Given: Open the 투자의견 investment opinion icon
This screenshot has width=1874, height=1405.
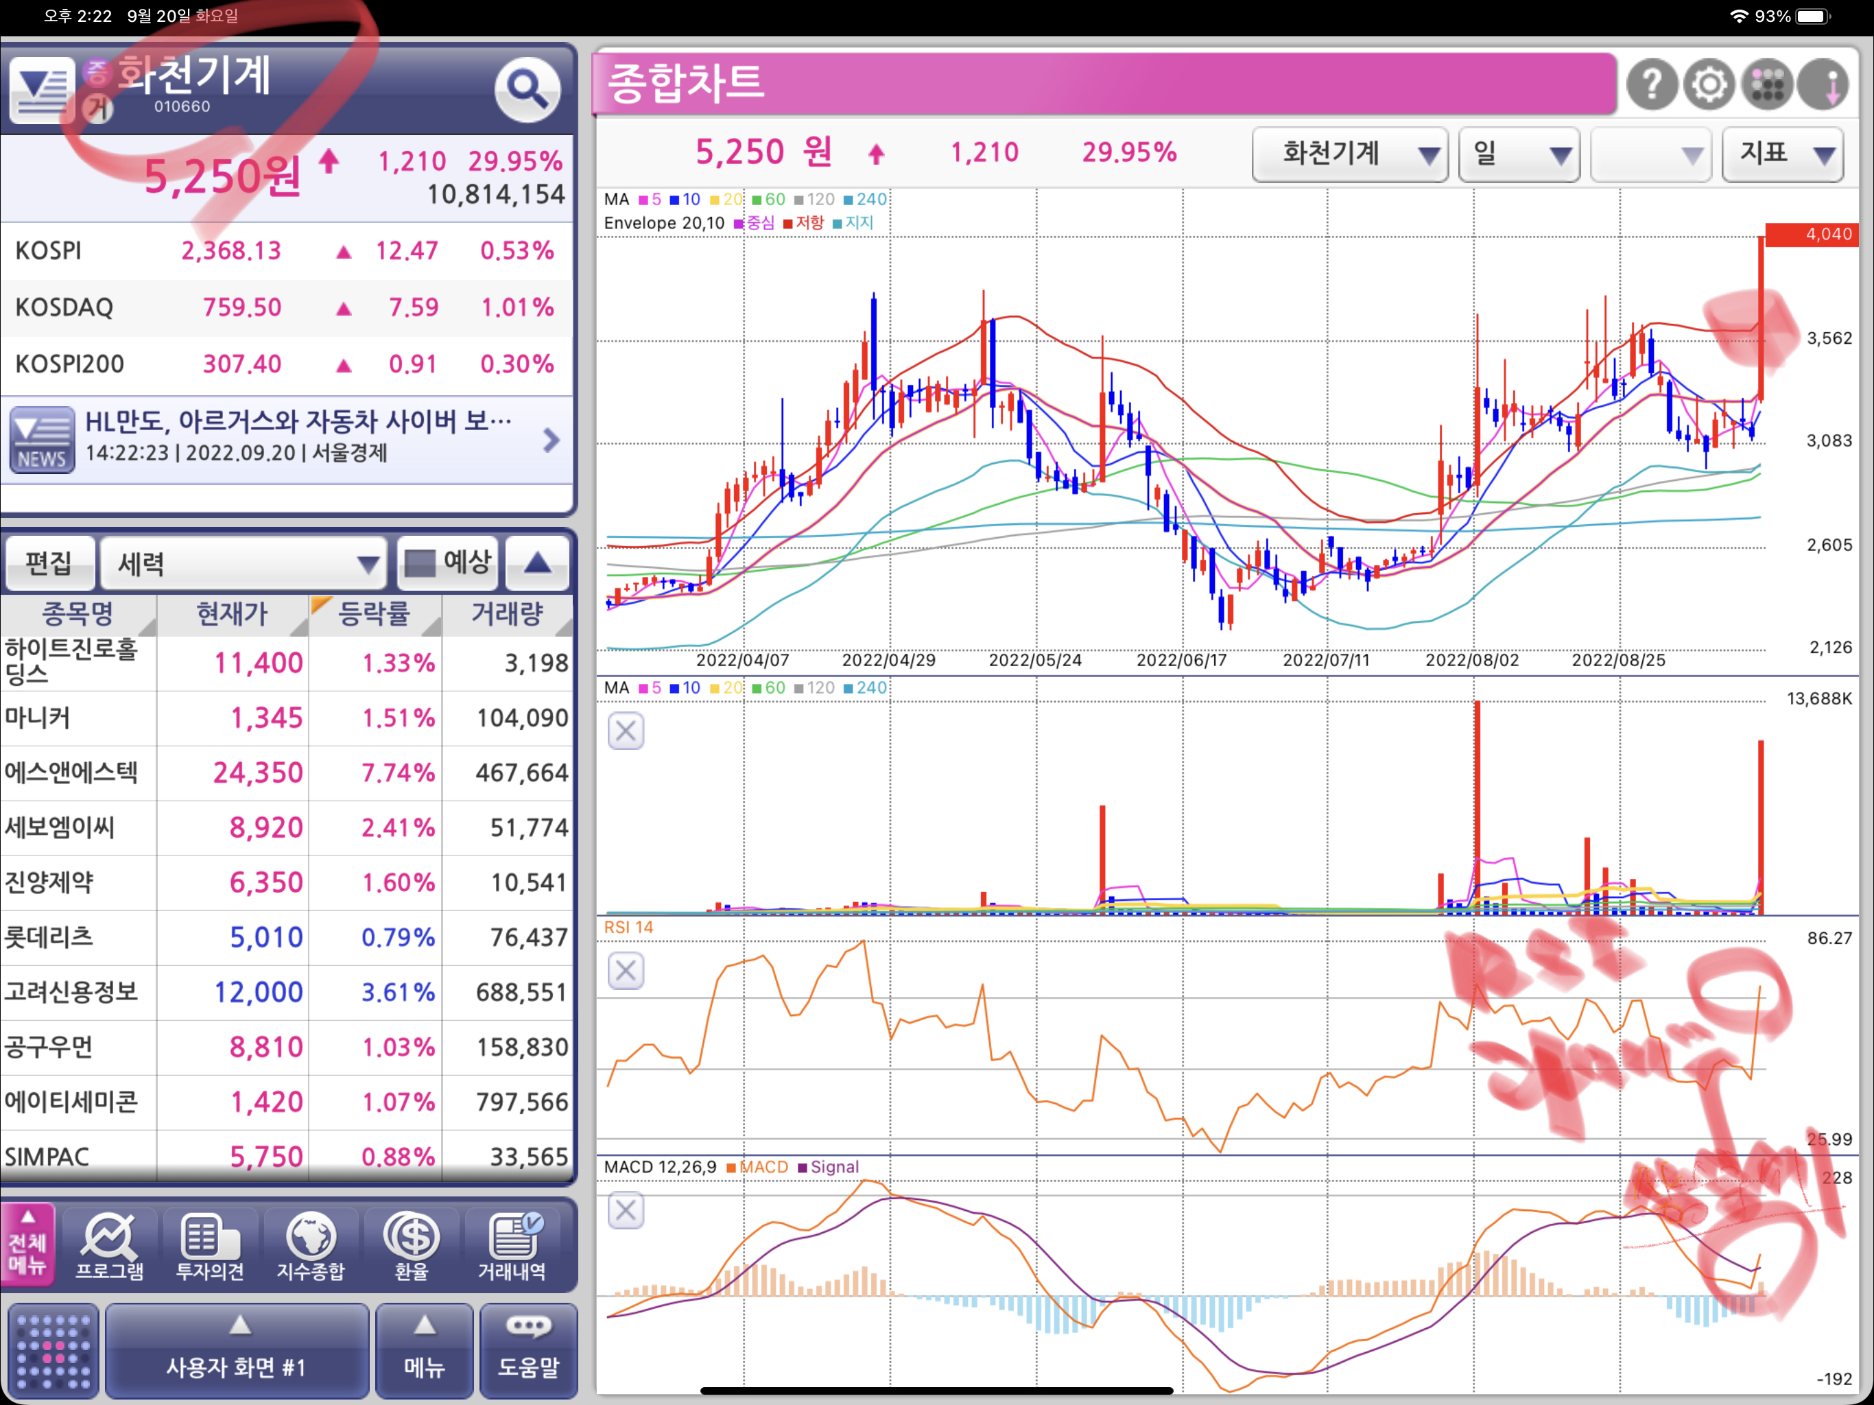Looking at the screenshot, I should pyautogui.click(x=209, y=1246).
